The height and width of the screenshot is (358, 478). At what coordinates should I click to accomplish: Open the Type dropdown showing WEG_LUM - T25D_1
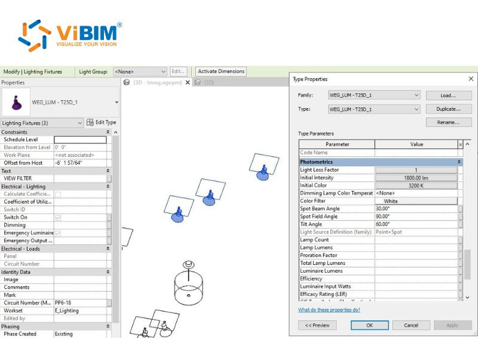click(418, 109)
